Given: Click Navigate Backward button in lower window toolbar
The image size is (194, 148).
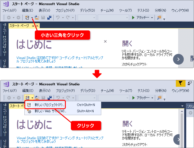Looking at the screenshot, I should (9, 98).
